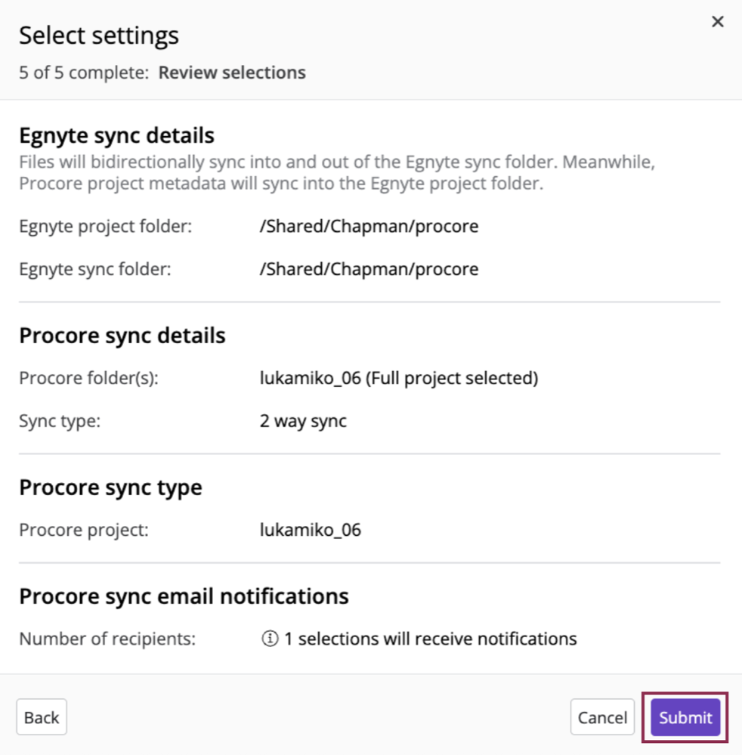Image resolution: width=742 pixels, height=755 pixels.
Task: Click the Egnyte project folder path
Action: pos(369,226)
